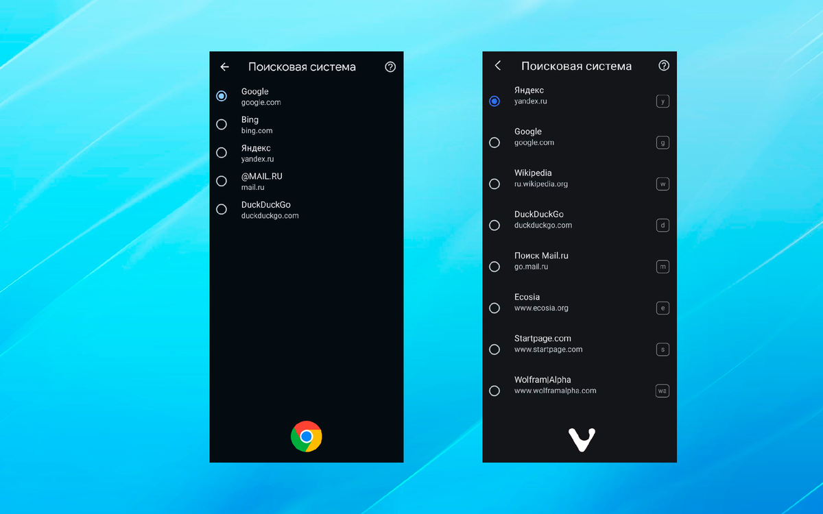Click the Chrome logo icon
Image resolution: width=823 pixels, height=514 pixels.
click(307, 437)
